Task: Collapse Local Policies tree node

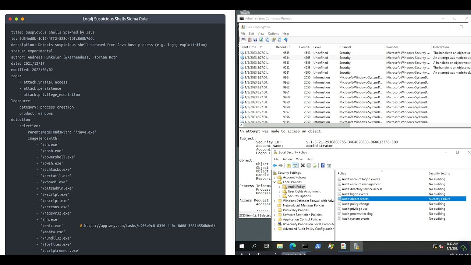Action: coord(275,182)
